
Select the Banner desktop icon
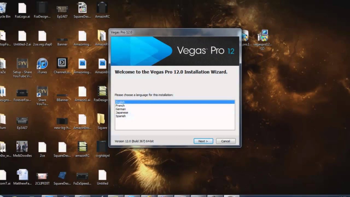click(x=62, y=41)
